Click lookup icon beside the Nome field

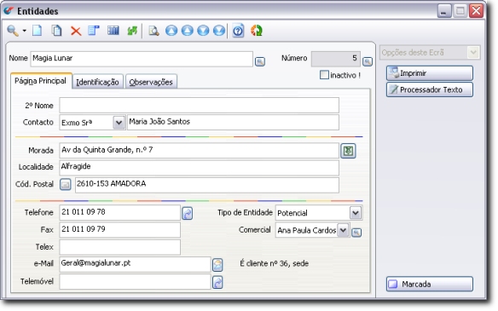pos(260,61)
